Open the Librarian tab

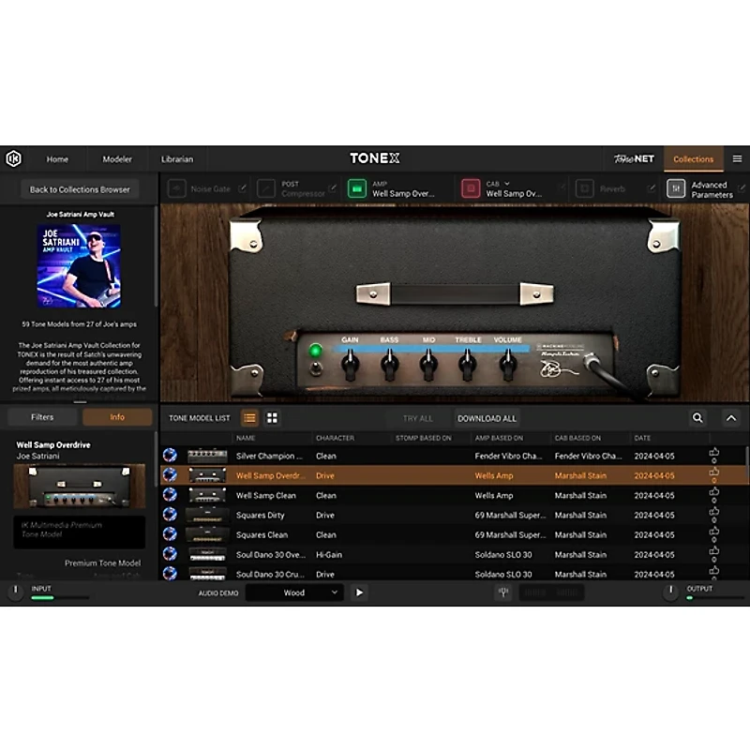pyautogui.click(x=177, y=159)
